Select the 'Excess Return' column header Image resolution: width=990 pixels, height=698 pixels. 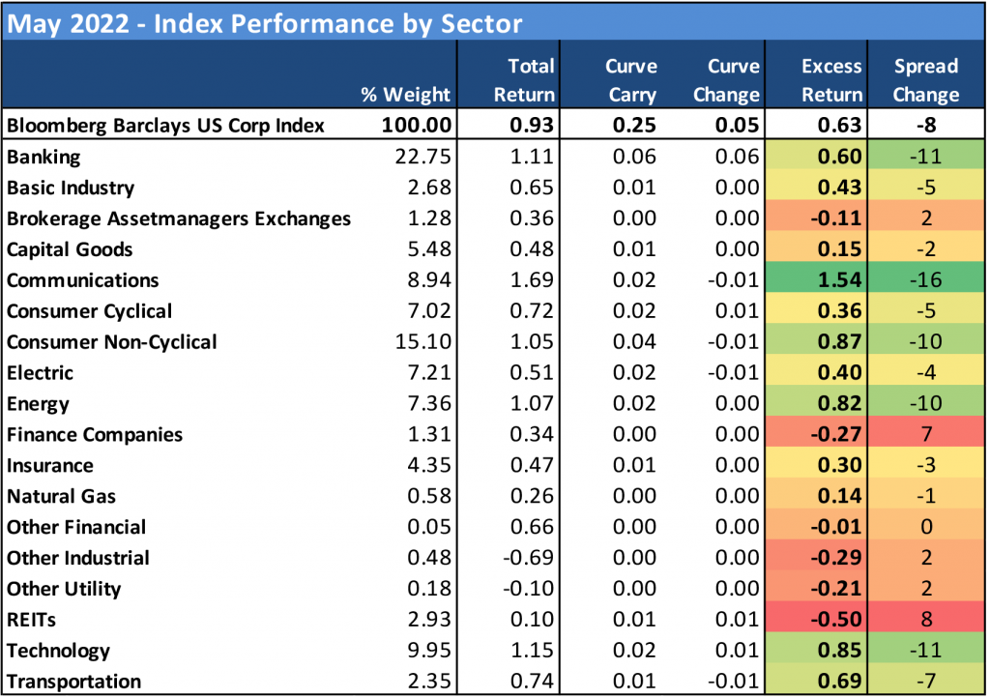[831, 80]
